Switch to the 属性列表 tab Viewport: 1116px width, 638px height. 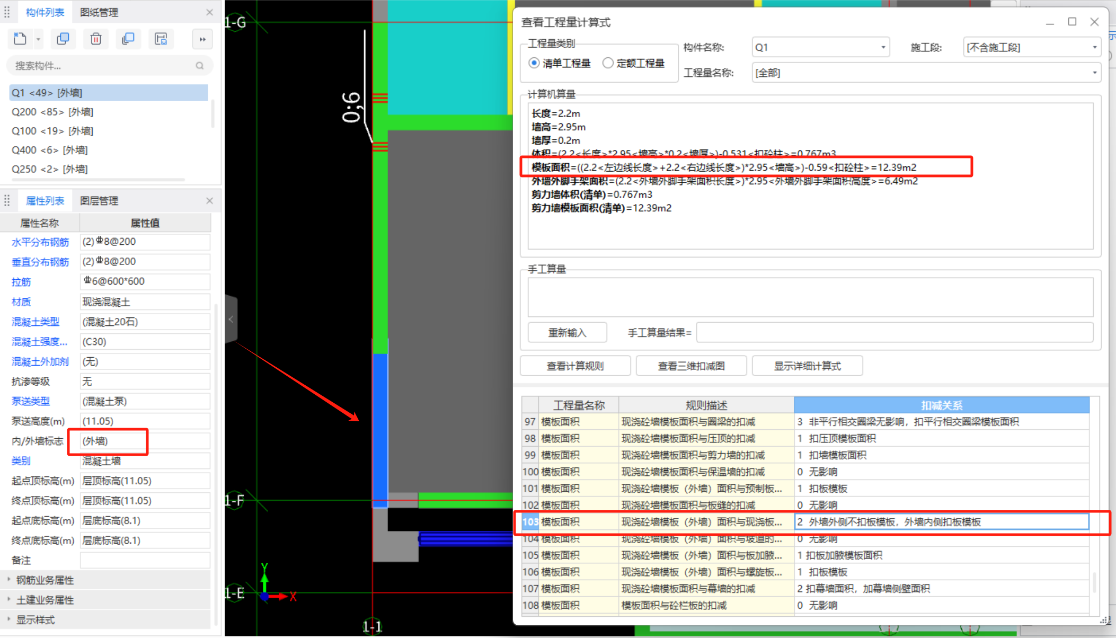pyautogui.click(x=45, y=201)
